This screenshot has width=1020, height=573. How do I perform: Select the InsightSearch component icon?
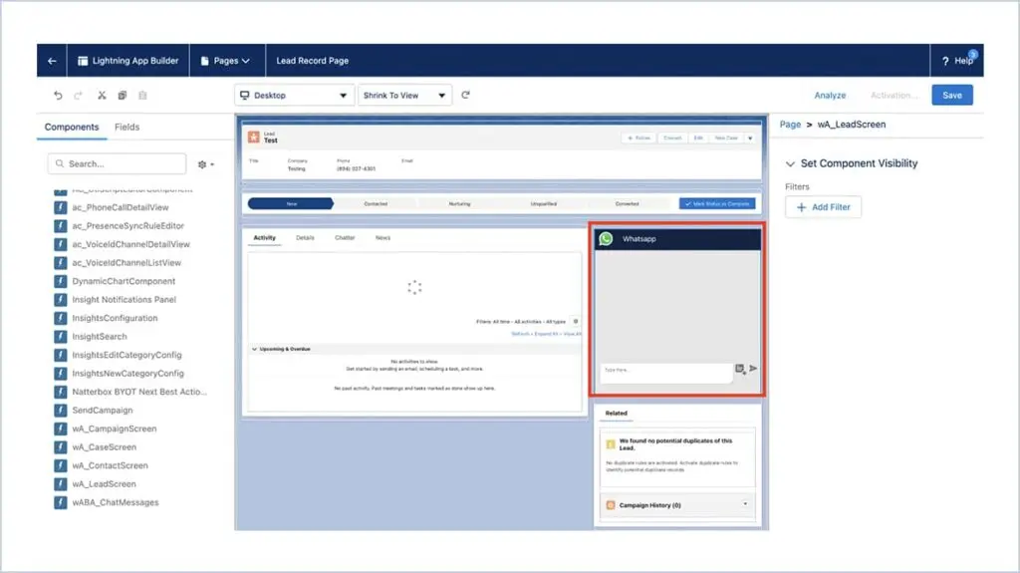(61, 337)
